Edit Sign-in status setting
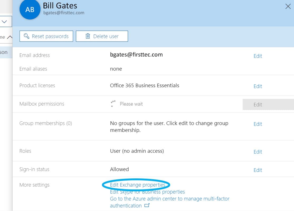 (258, 170)
